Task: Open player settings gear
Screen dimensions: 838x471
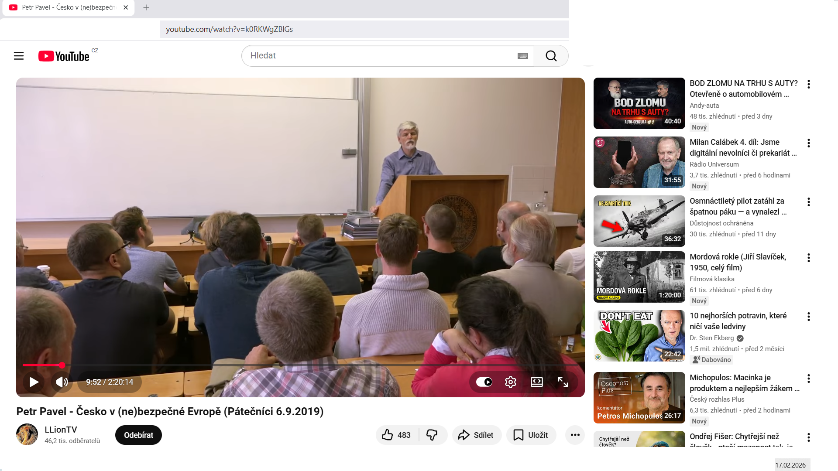Action: 510,382
